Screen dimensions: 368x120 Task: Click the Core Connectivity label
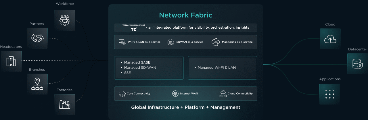click(x=139, y=94)
